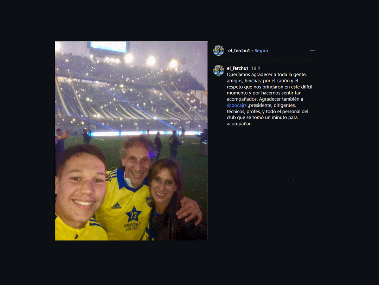Open the three-dot more options menu
Screen dimensions: 379x285
point(313,50)
